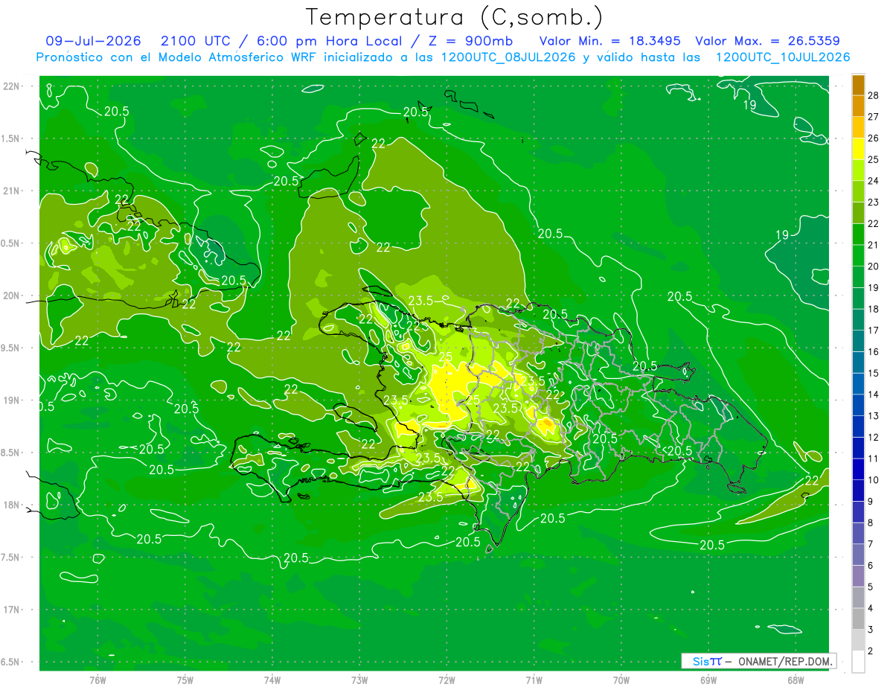The width and height of the screenshot is (893, 690).
Task: Click the '19' contour label near 68W 20.5N
Action: coord(781,234)
